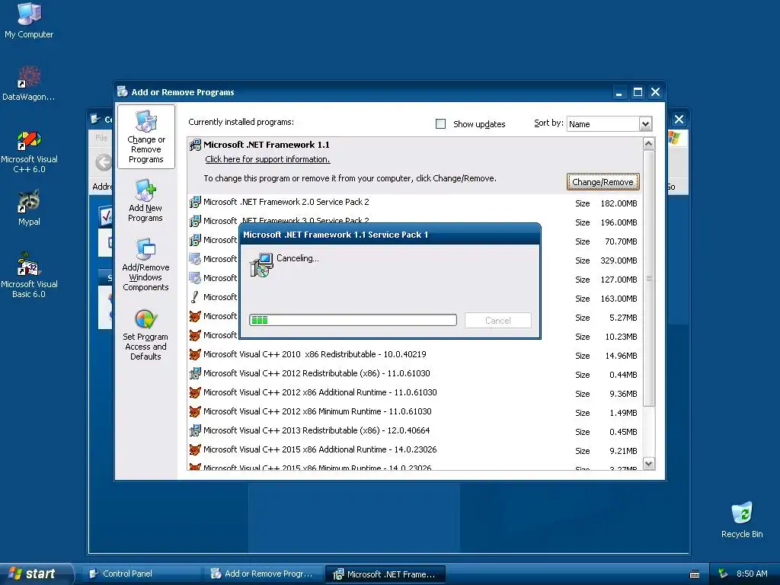Click the keyboard icon in the taskbar tray
This screenshot has height=585, width=780.
tap(695, 574)
